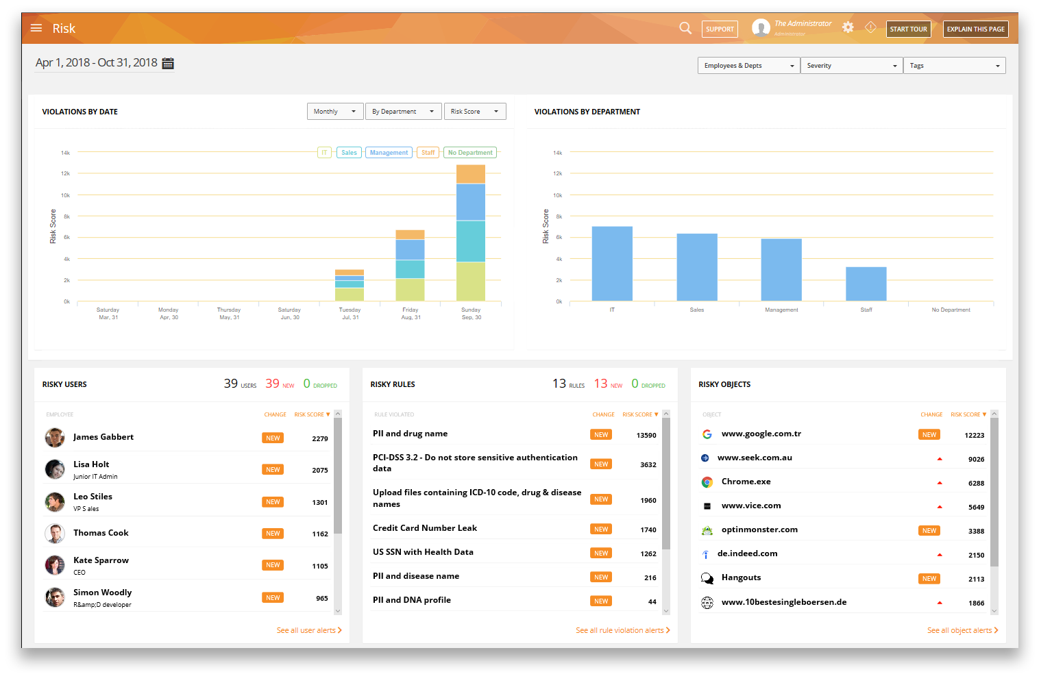Click the Risky Objects list scrollbar

(x=994, y=493)
